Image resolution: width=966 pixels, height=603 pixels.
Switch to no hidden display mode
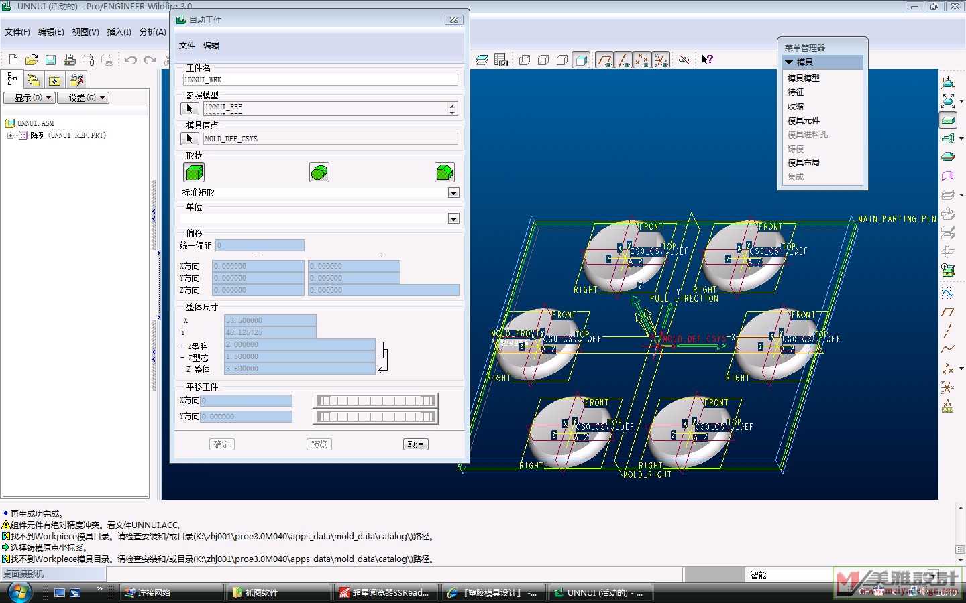coord(562,60)
